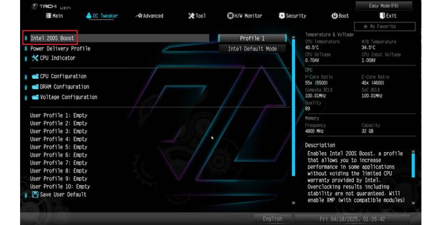Image resolution: width=441 pixels, height=225 pixels.
Task: Select User Profile 10: Empty
Action: click(x=60, y=186)
